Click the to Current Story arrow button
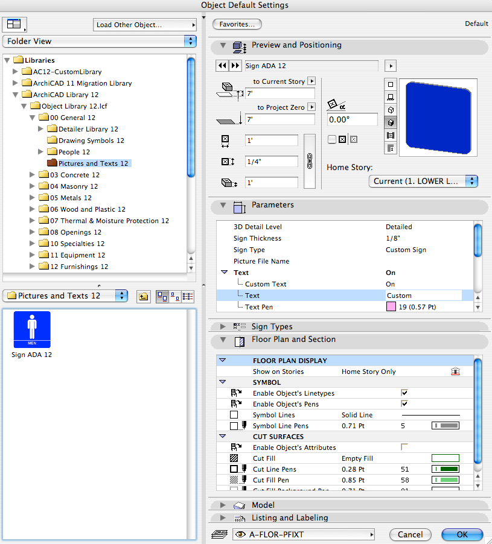This screenshot has height=544, width=492. (x=311, y=81)
